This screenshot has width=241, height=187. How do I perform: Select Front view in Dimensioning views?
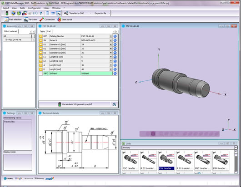click(10, 122)
